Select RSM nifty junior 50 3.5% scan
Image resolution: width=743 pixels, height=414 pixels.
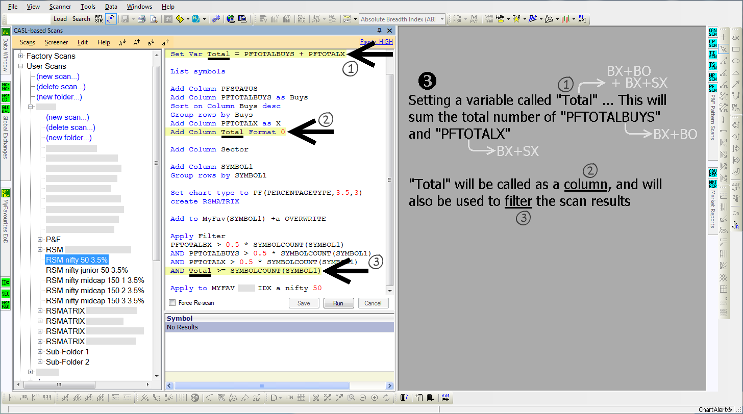(x=87, y=270)
